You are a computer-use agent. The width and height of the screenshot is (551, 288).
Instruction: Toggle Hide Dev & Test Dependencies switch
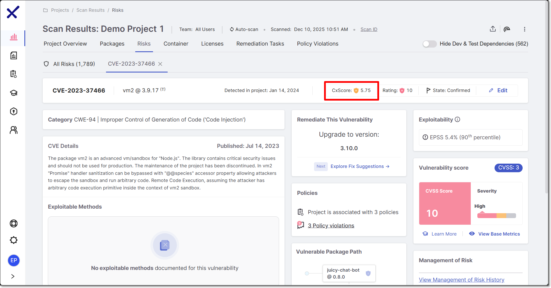coord(430,44)
